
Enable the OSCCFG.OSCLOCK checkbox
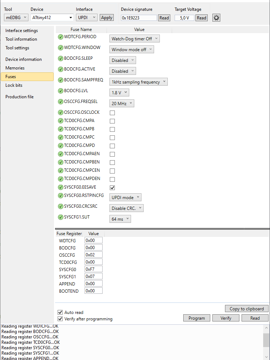coord(112,113)
